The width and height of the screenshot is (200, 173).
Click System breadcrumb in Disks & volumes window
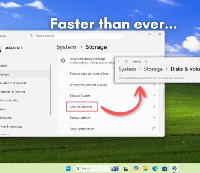[127, 69]
